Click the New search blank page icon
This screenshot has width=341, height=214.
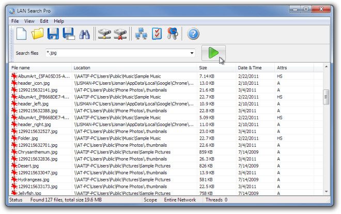pyautogui.click(x=21, y=34)
